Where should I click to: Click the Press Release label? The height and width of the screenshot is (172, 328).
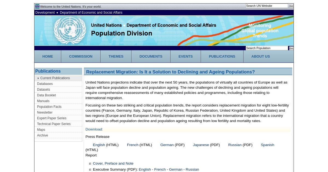98,137
